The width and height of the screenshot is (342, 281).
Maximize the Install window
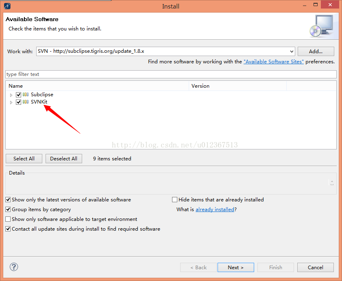316,4
